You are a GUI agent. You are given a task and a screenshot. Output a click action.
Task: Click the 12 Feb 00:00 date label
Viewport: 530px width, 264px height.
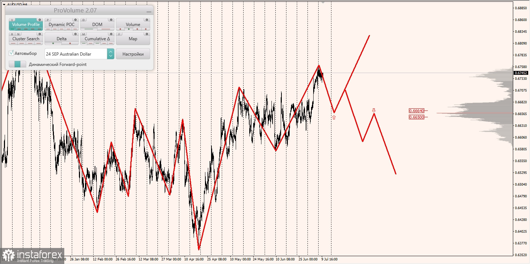(103, 259)
